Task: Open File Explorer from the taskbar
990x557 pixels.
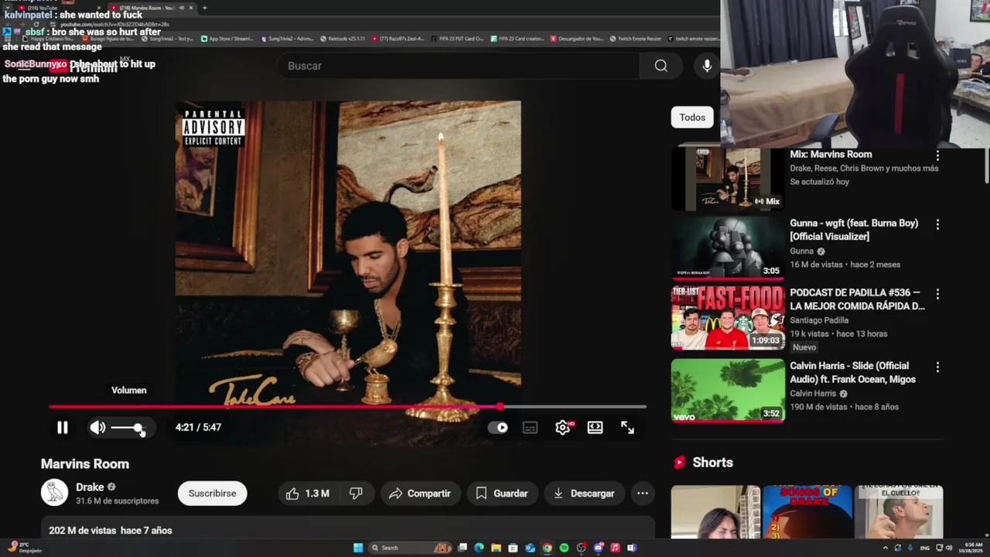Action: tap(496, 548)
